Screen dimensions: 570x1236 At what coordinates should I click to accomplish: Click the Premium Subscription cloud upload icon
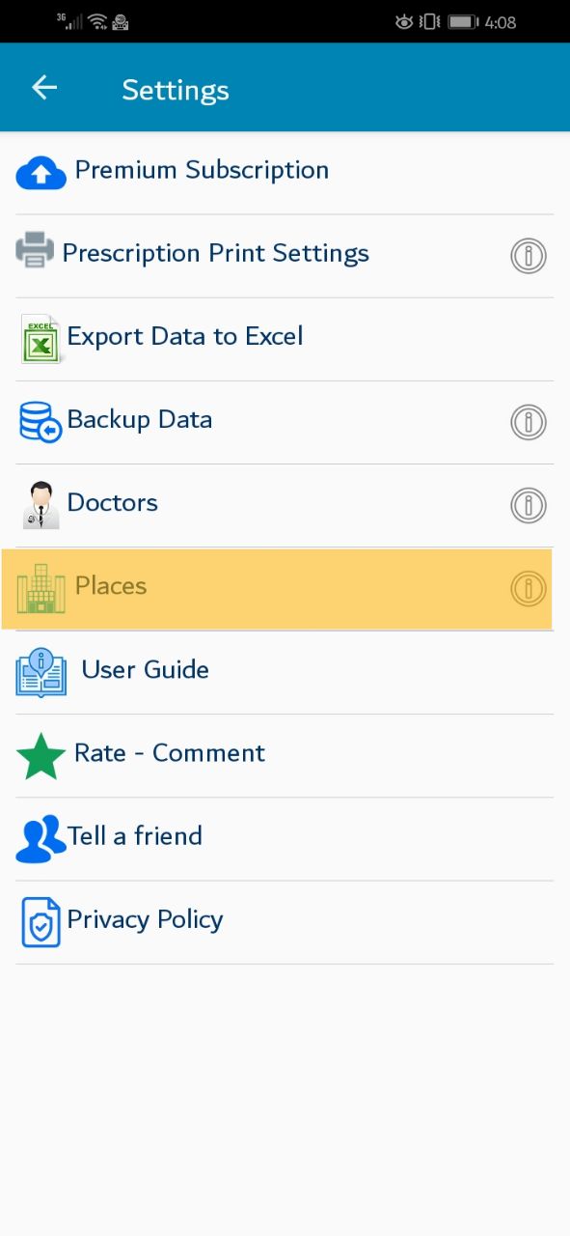coord(41,173)
